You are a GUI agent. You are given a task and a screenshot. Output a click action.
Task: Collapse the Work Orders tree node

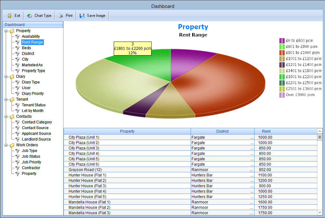[6, 145]
